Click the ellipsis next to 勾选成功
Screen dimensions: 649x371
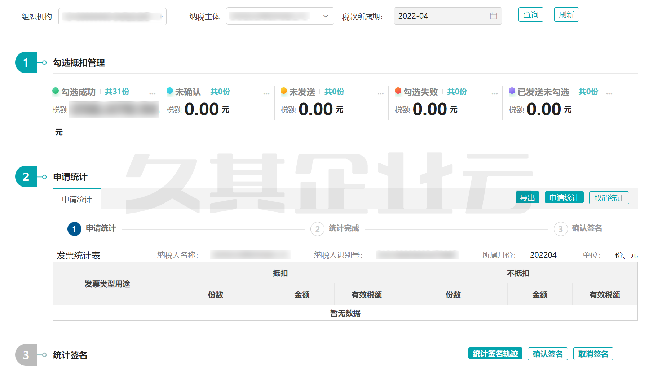[x=153, y=93]
